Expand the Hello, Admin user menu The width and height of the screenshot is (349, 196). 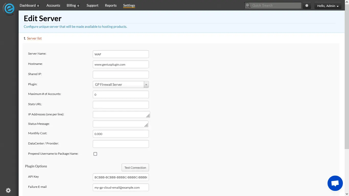pyautogui.click(x=328, y=6)
